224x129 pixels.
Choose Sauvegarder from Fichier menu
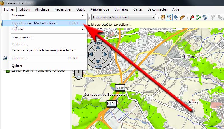point(44,37)
